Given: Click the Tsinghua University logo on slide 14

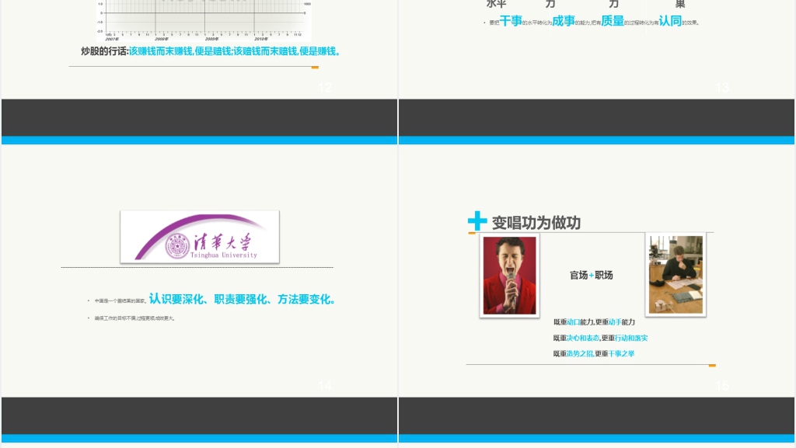Looking at the screenshot, I should (200, 237).
